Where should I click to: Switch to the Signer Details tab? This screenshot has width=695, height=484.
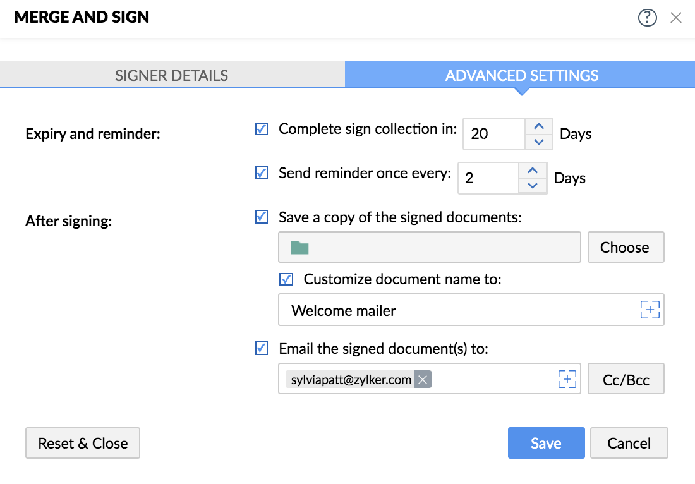(x=172, y=76)
